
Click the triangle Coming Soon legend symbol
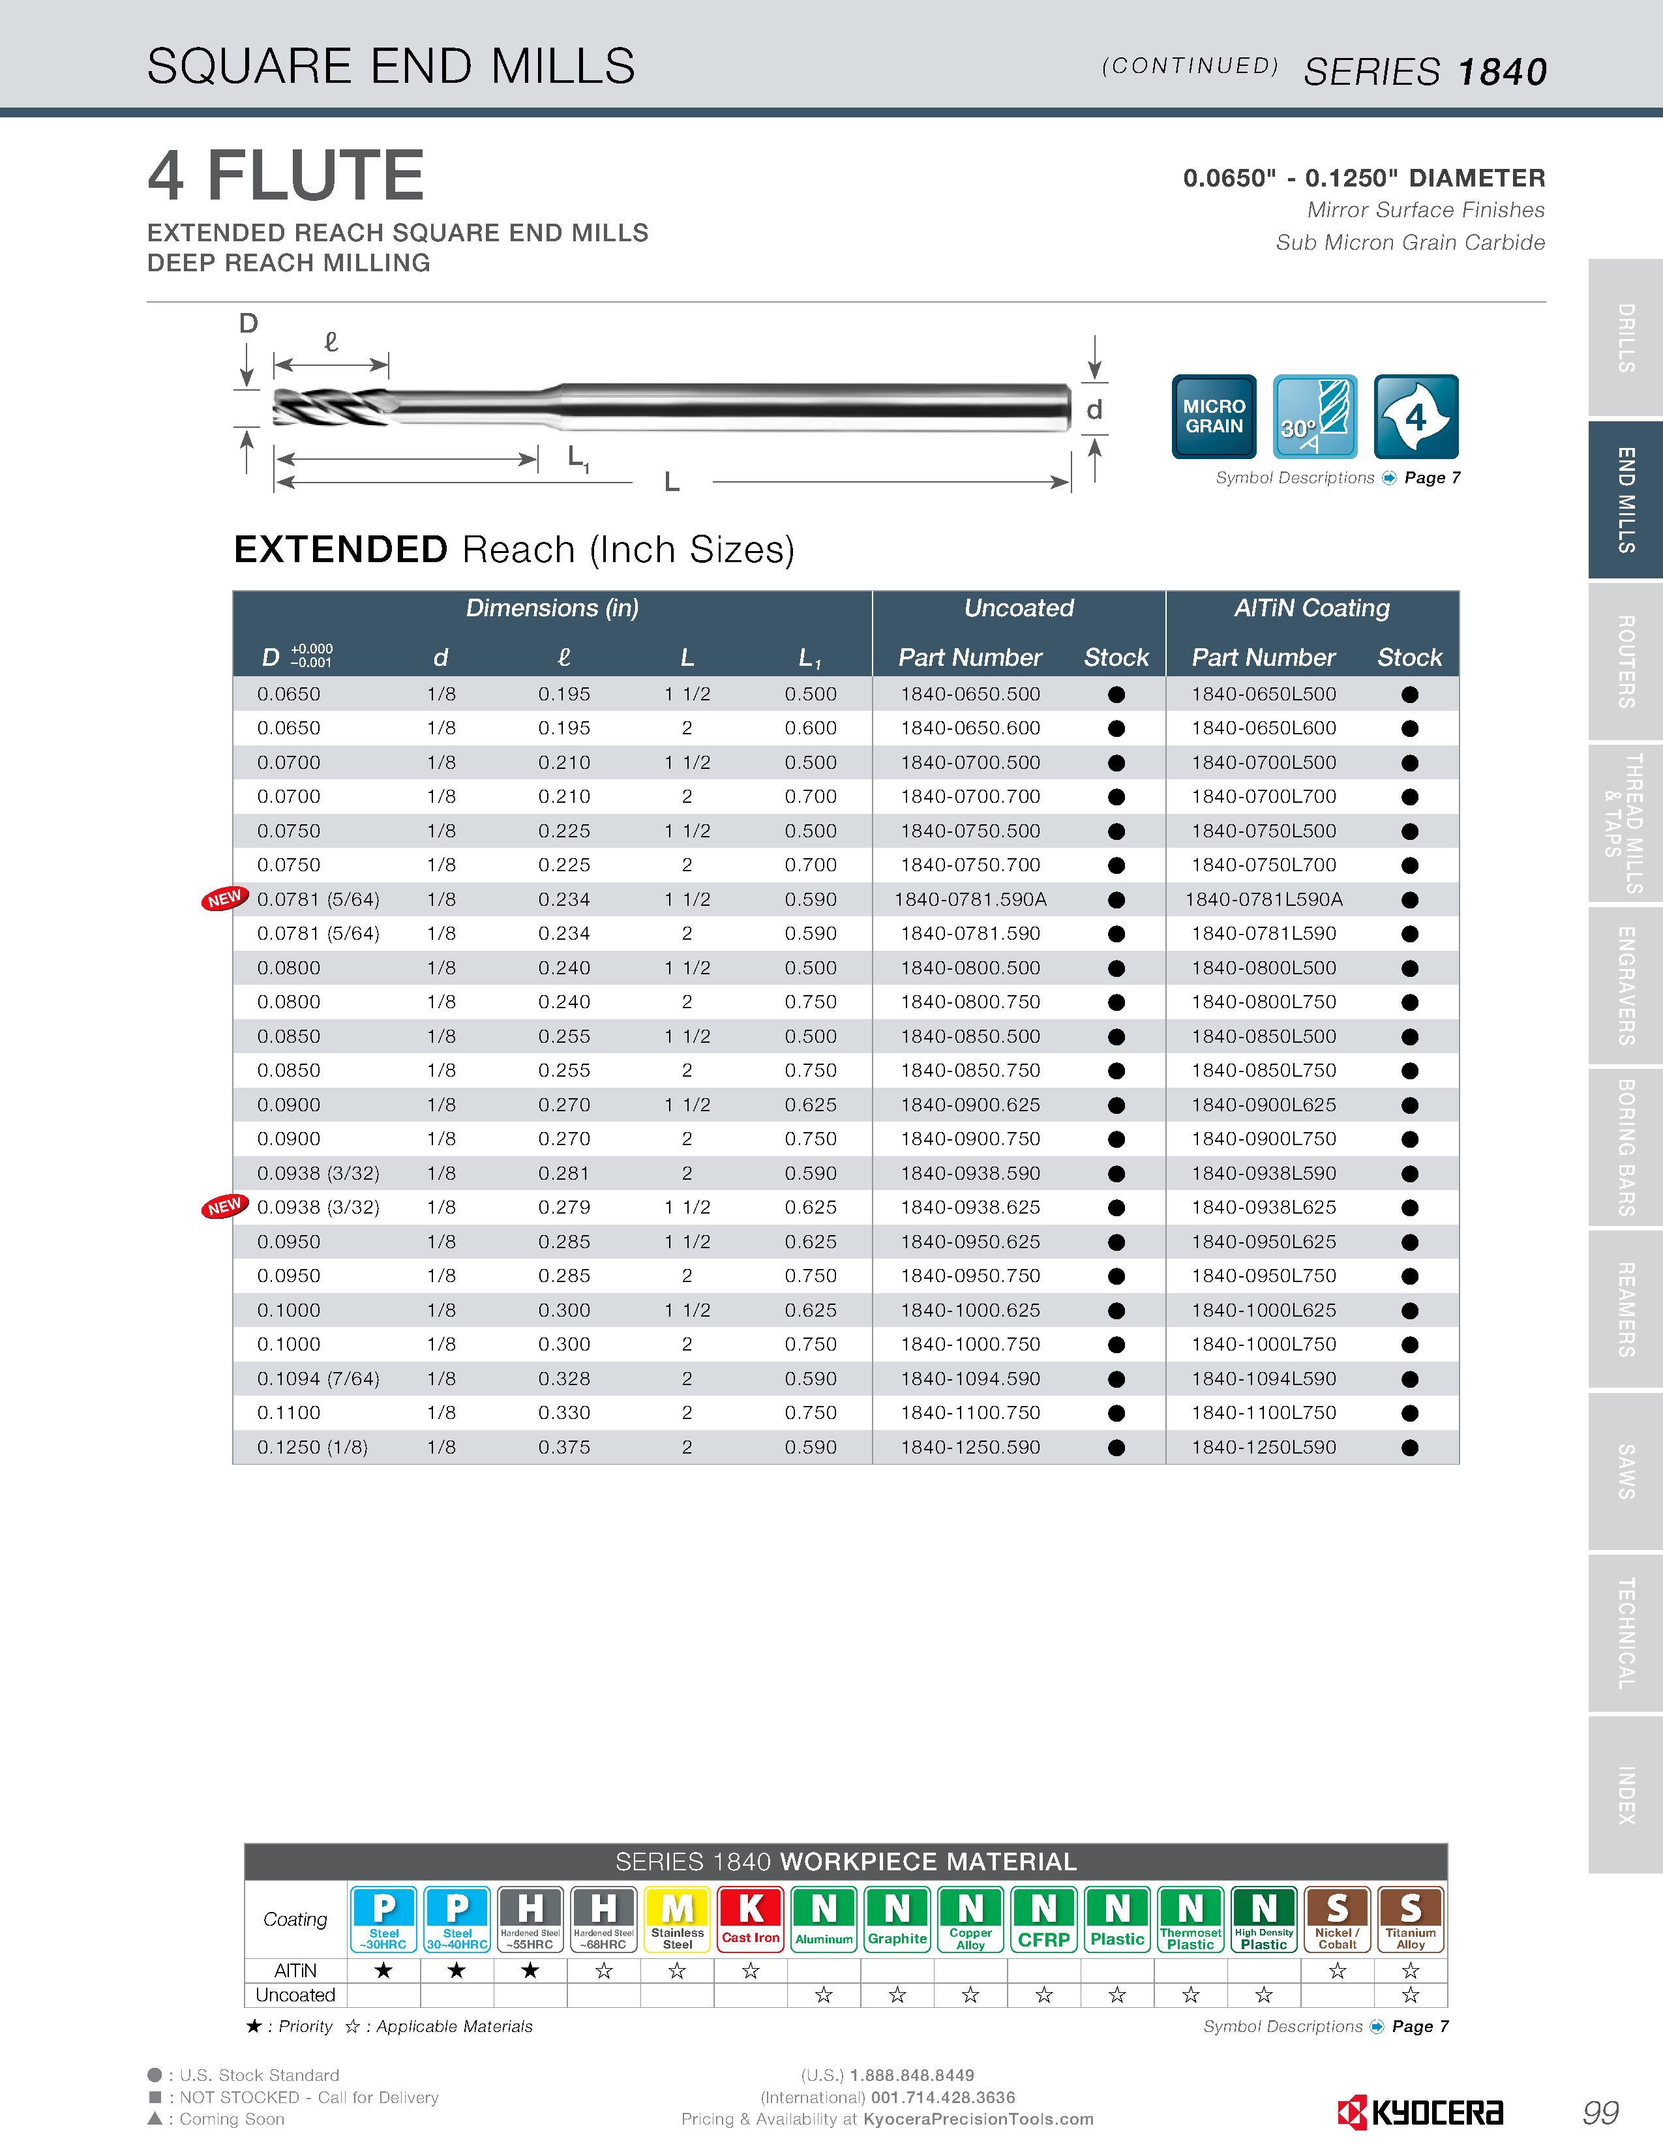[155, 2117]
